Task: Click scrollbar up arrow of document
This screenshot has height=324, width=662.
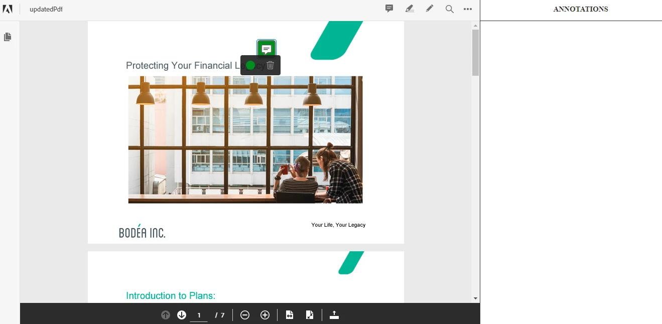Action: click(475, 25)
